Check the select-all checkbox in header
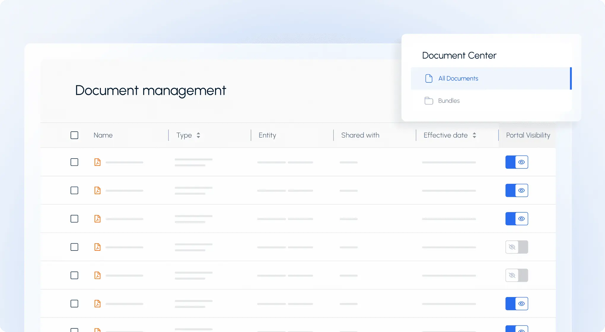 click(74, 135)
